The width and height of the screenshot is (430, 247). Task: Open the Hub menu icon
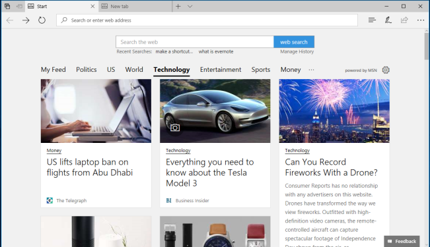click(372, 20)
